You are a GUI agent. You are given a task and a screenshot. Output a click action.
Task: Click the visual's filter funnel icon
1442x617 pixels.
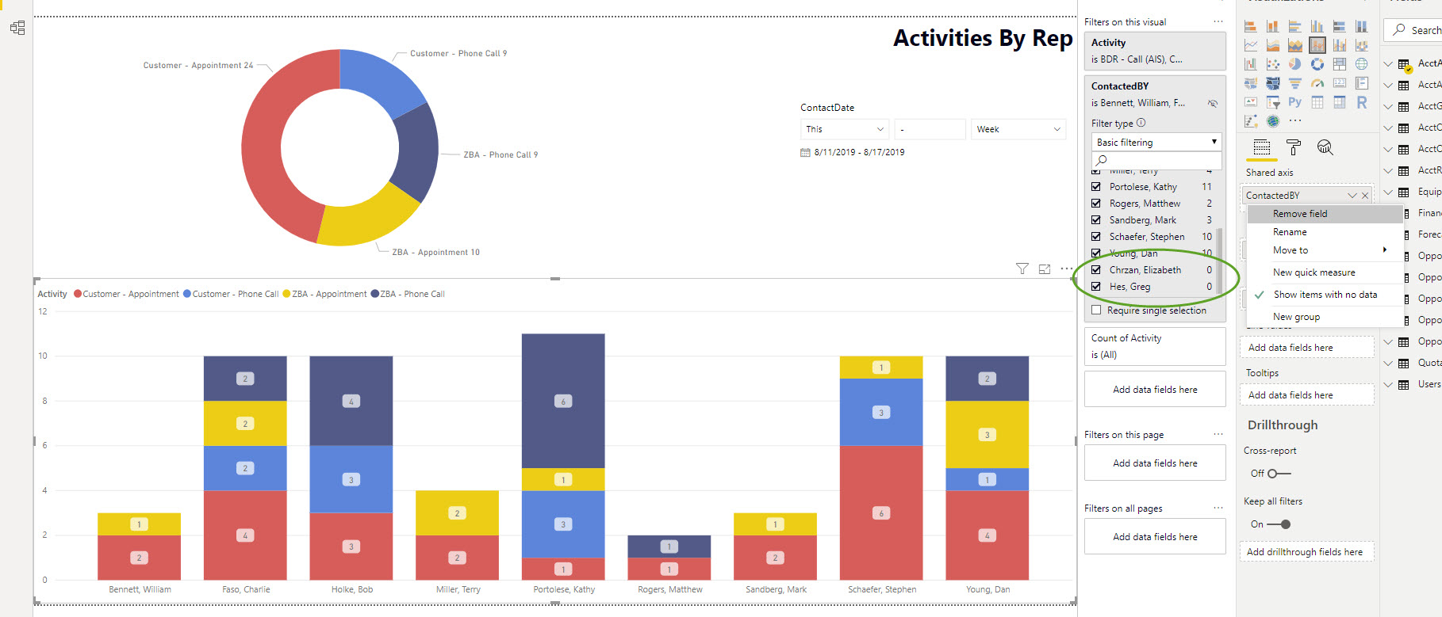[1022, 269]
